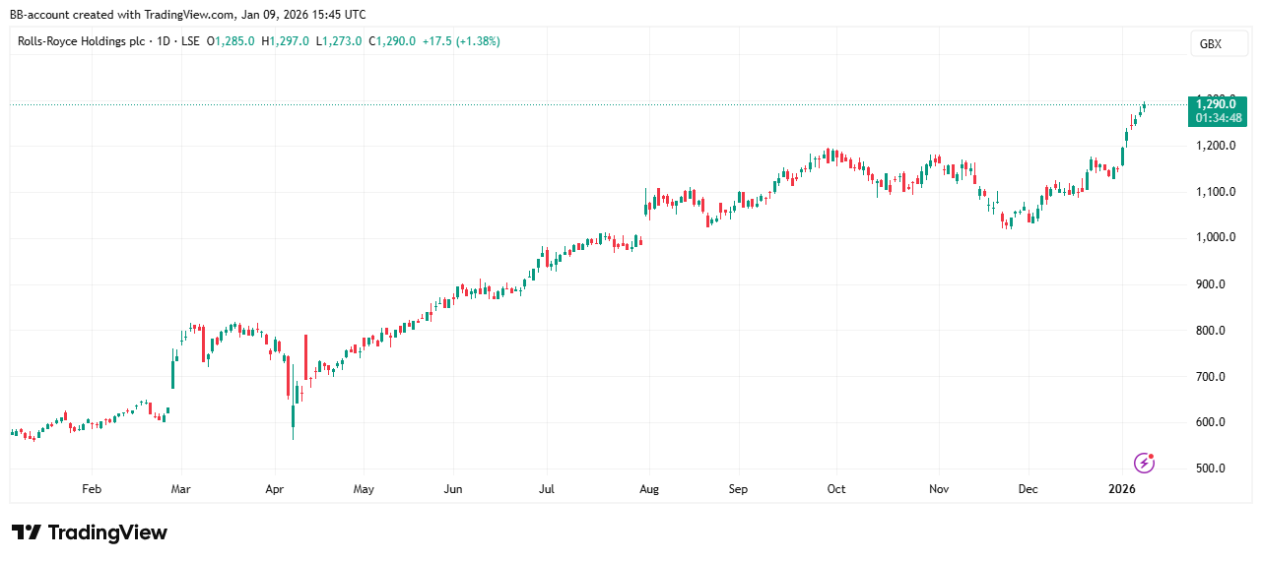Click the 2026 marker on time axis
Image resolution: width=1262 pixels, height=562 pixels.
coord(1122,488)
